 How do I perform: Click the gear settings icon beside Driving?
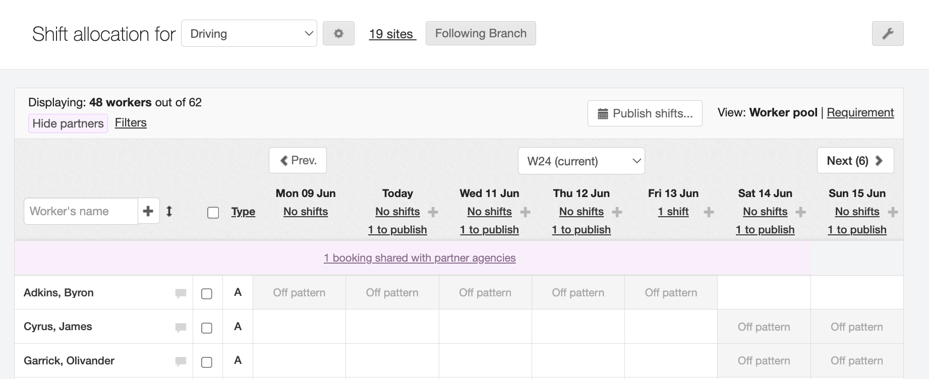(x=338, y=33)
